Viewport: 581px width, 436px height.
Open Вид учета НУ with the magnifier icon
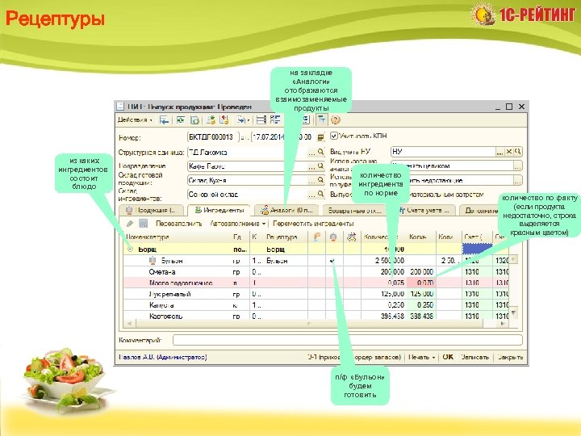click(517, 151)
